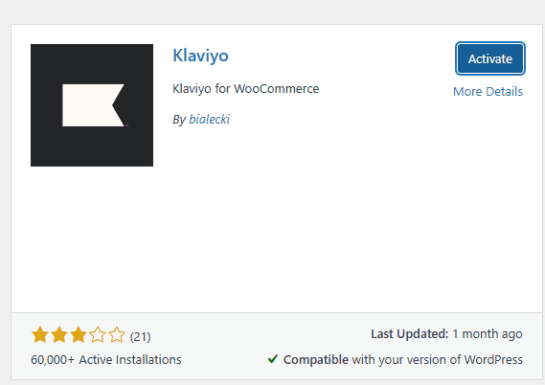Screen dimensions: 545x385
Task: Click the bold 'Compatible' word
Action: click(x=316, y=360)
